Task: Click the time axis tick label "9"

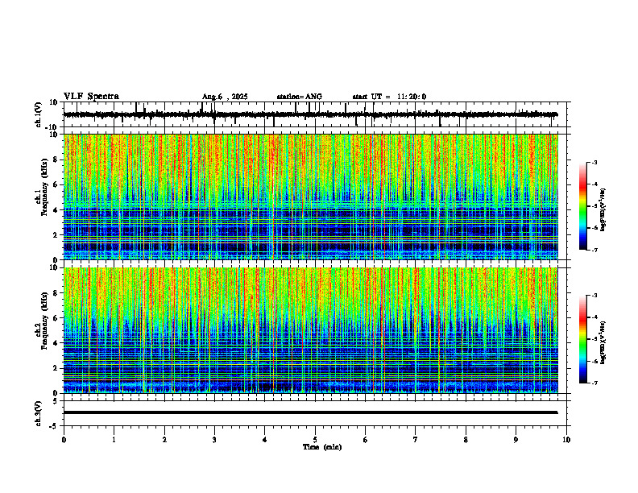Action: (x=516, y=440)
